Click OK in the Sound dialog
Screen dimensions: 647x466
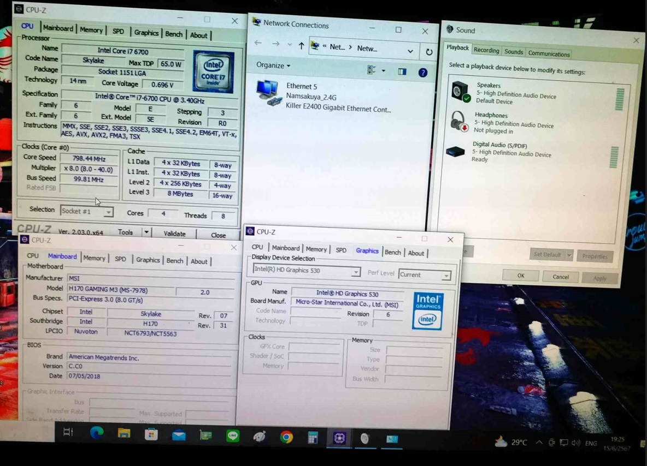pyautogui.click(x=521, y=275)
